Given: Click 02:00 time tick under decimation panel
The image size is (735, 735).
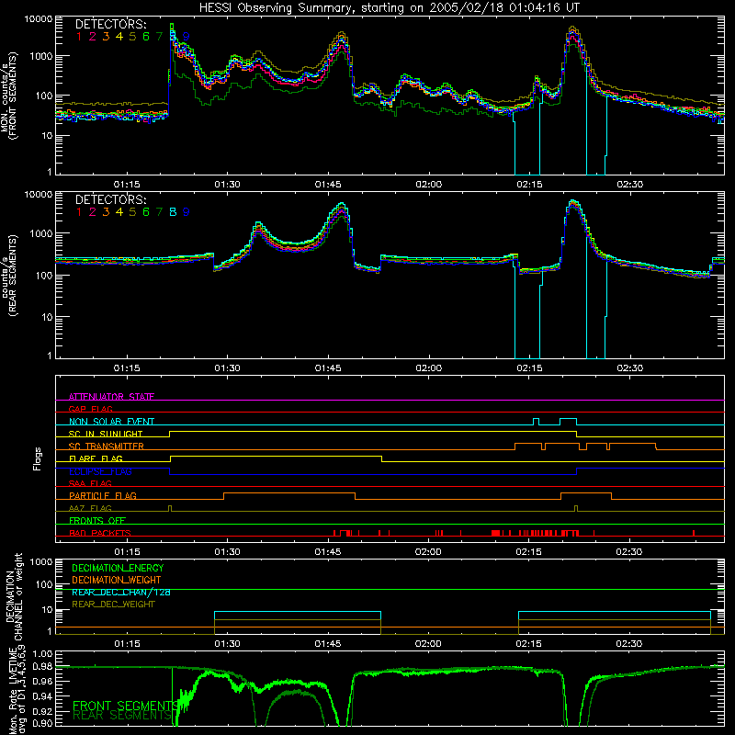Looking at the screenshot, I should (428, 644).
